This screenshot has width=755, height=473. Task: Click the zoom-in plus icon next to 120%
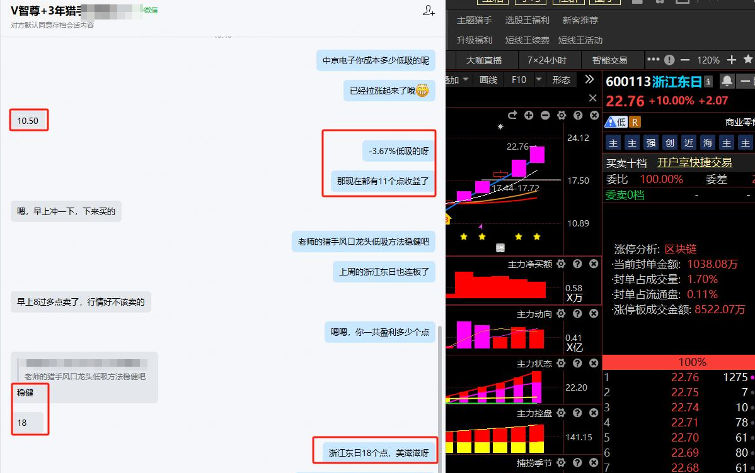(x=732, y=60)
